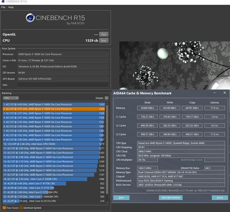Click the Cinebench app icon in title bar
Viewport: 230px width, 212px height.
[3, 1]
